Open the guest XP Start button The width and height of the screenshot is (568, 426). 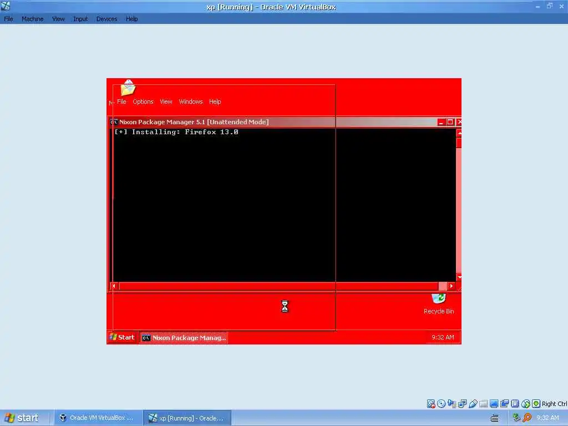[x=122, y=337]
